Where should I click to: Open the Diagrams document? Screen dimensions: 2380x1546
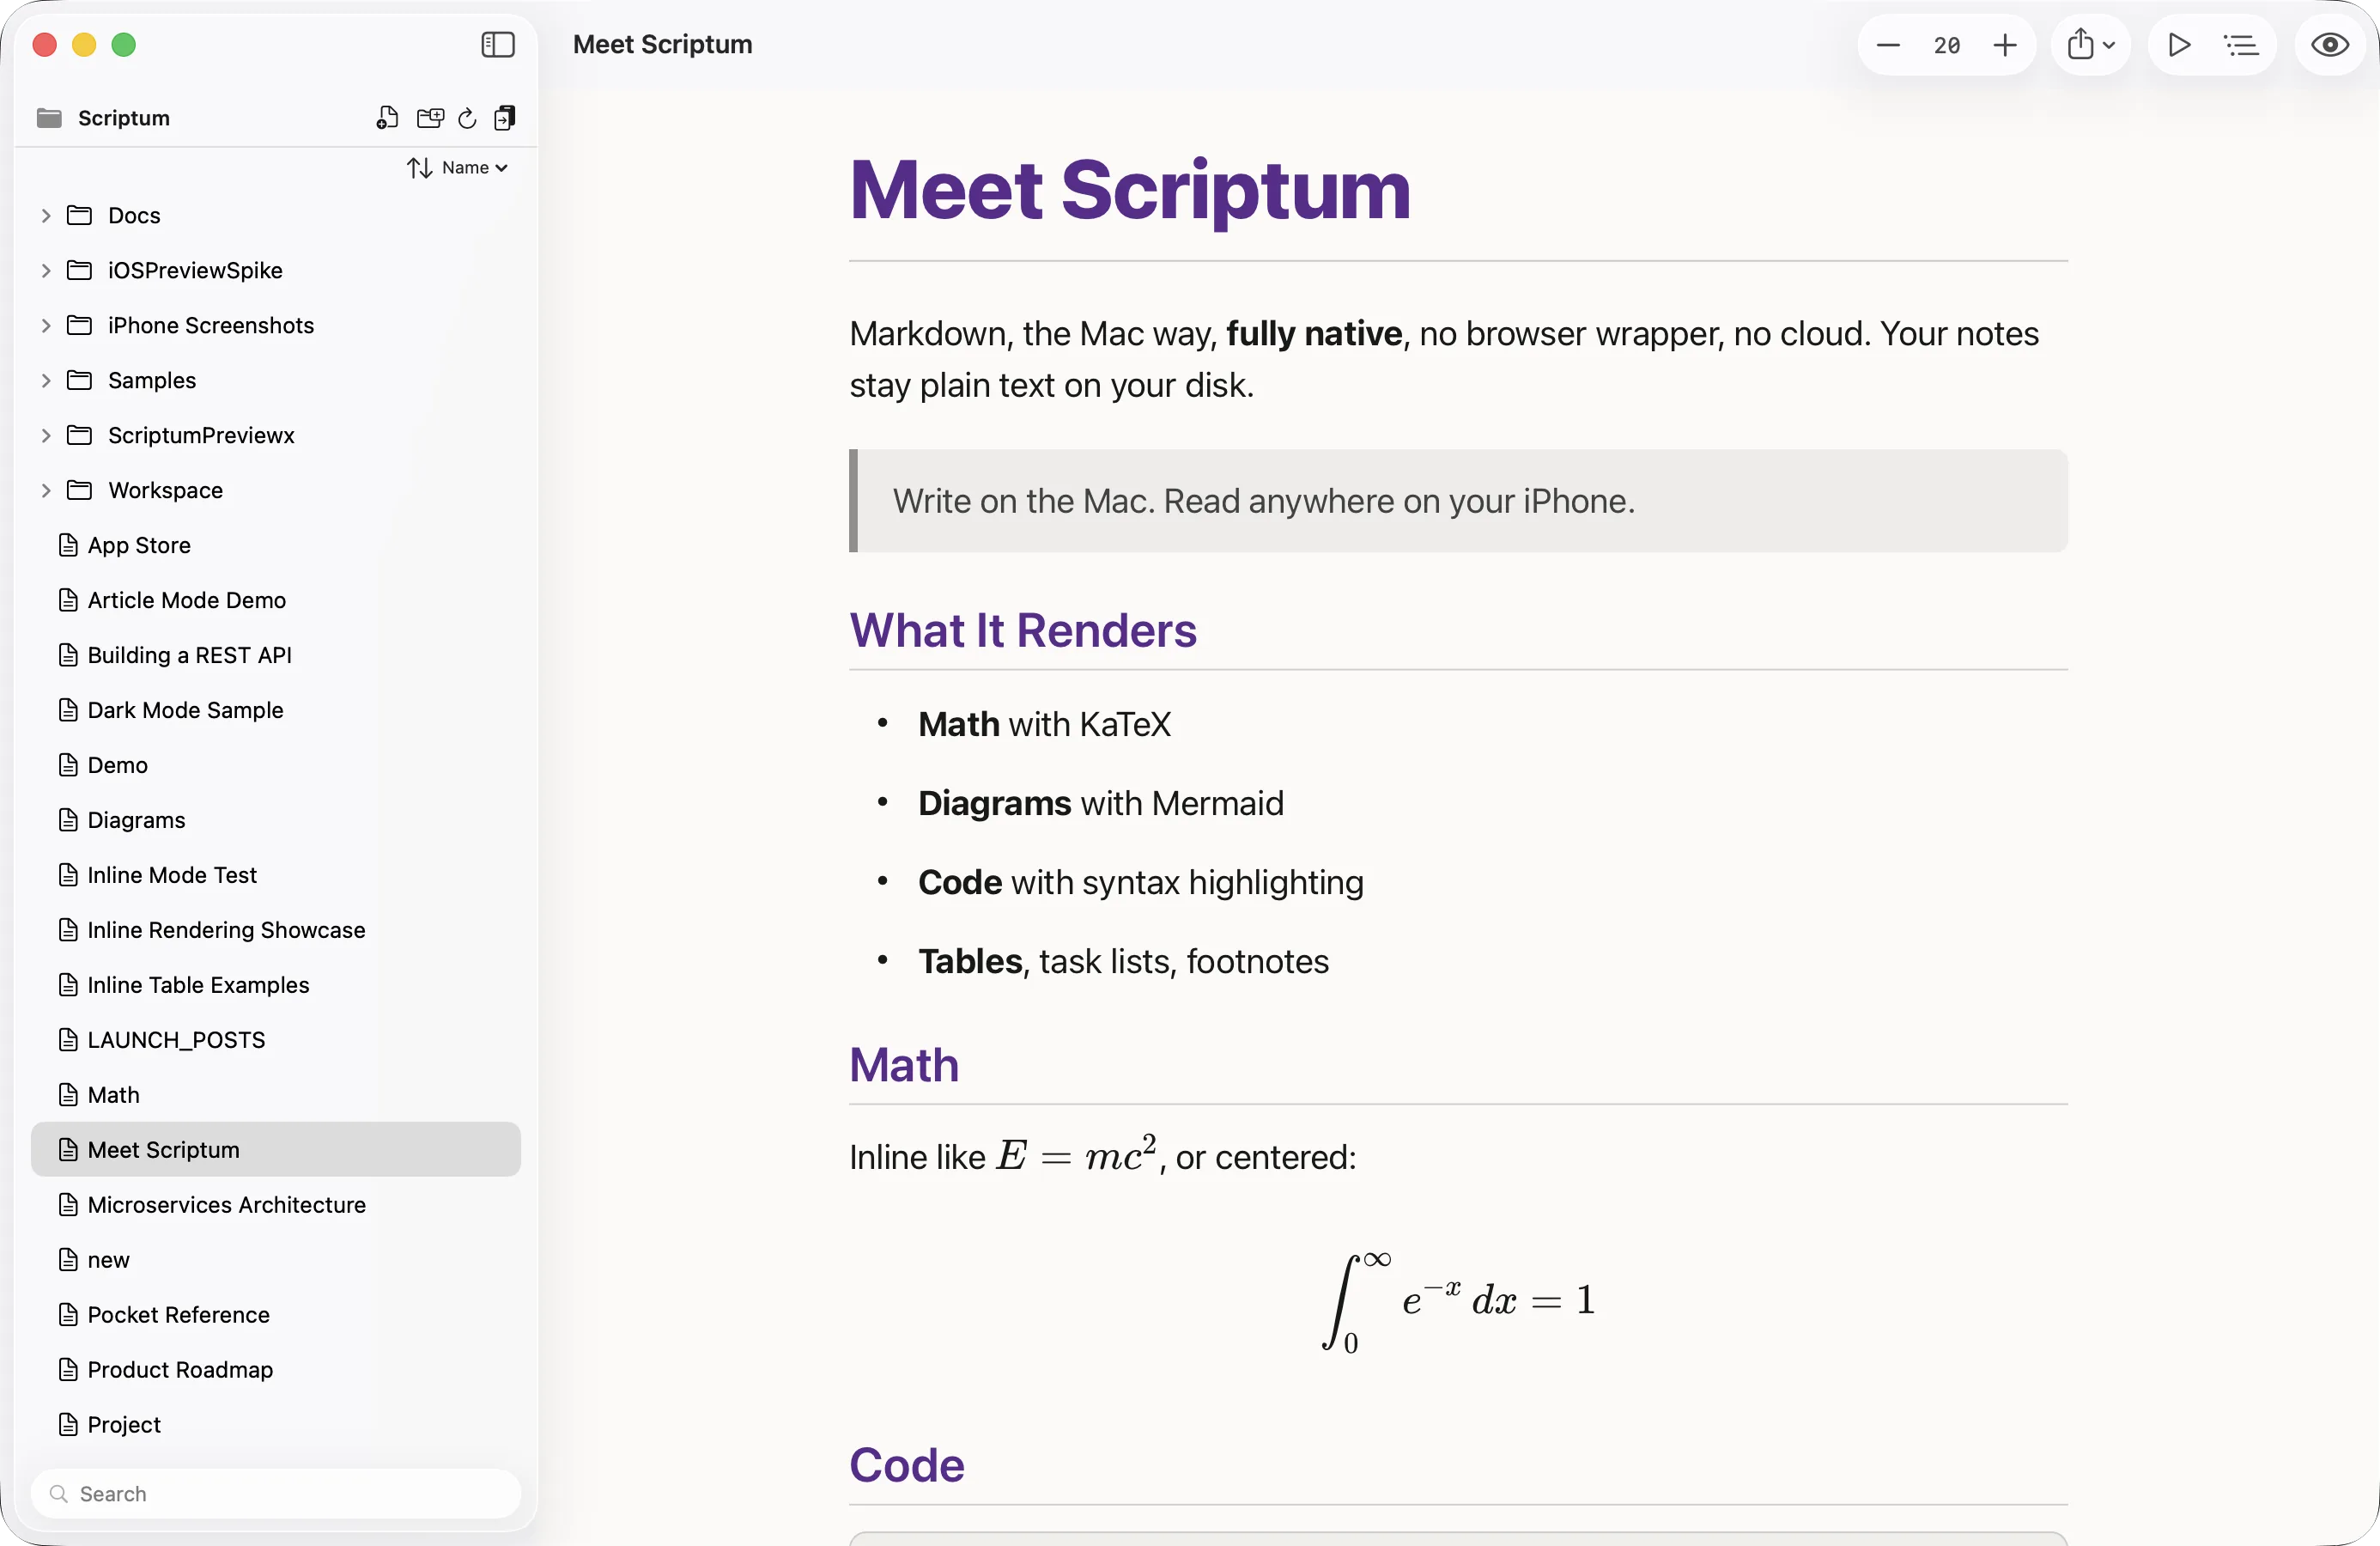276,820
